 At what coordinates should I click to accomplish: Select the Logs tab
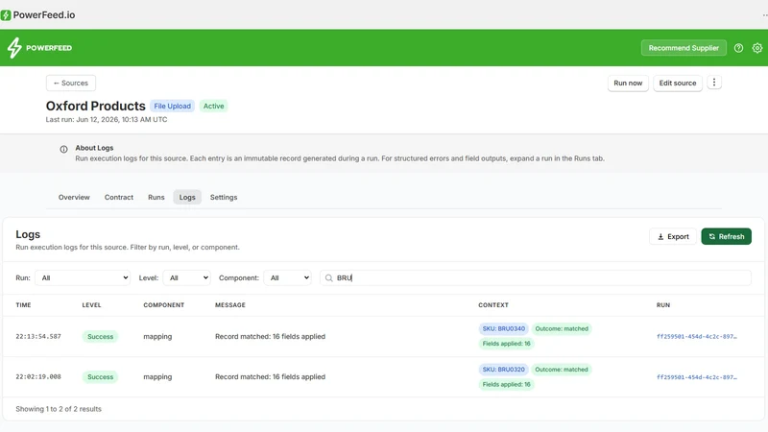tap(187, 197)
